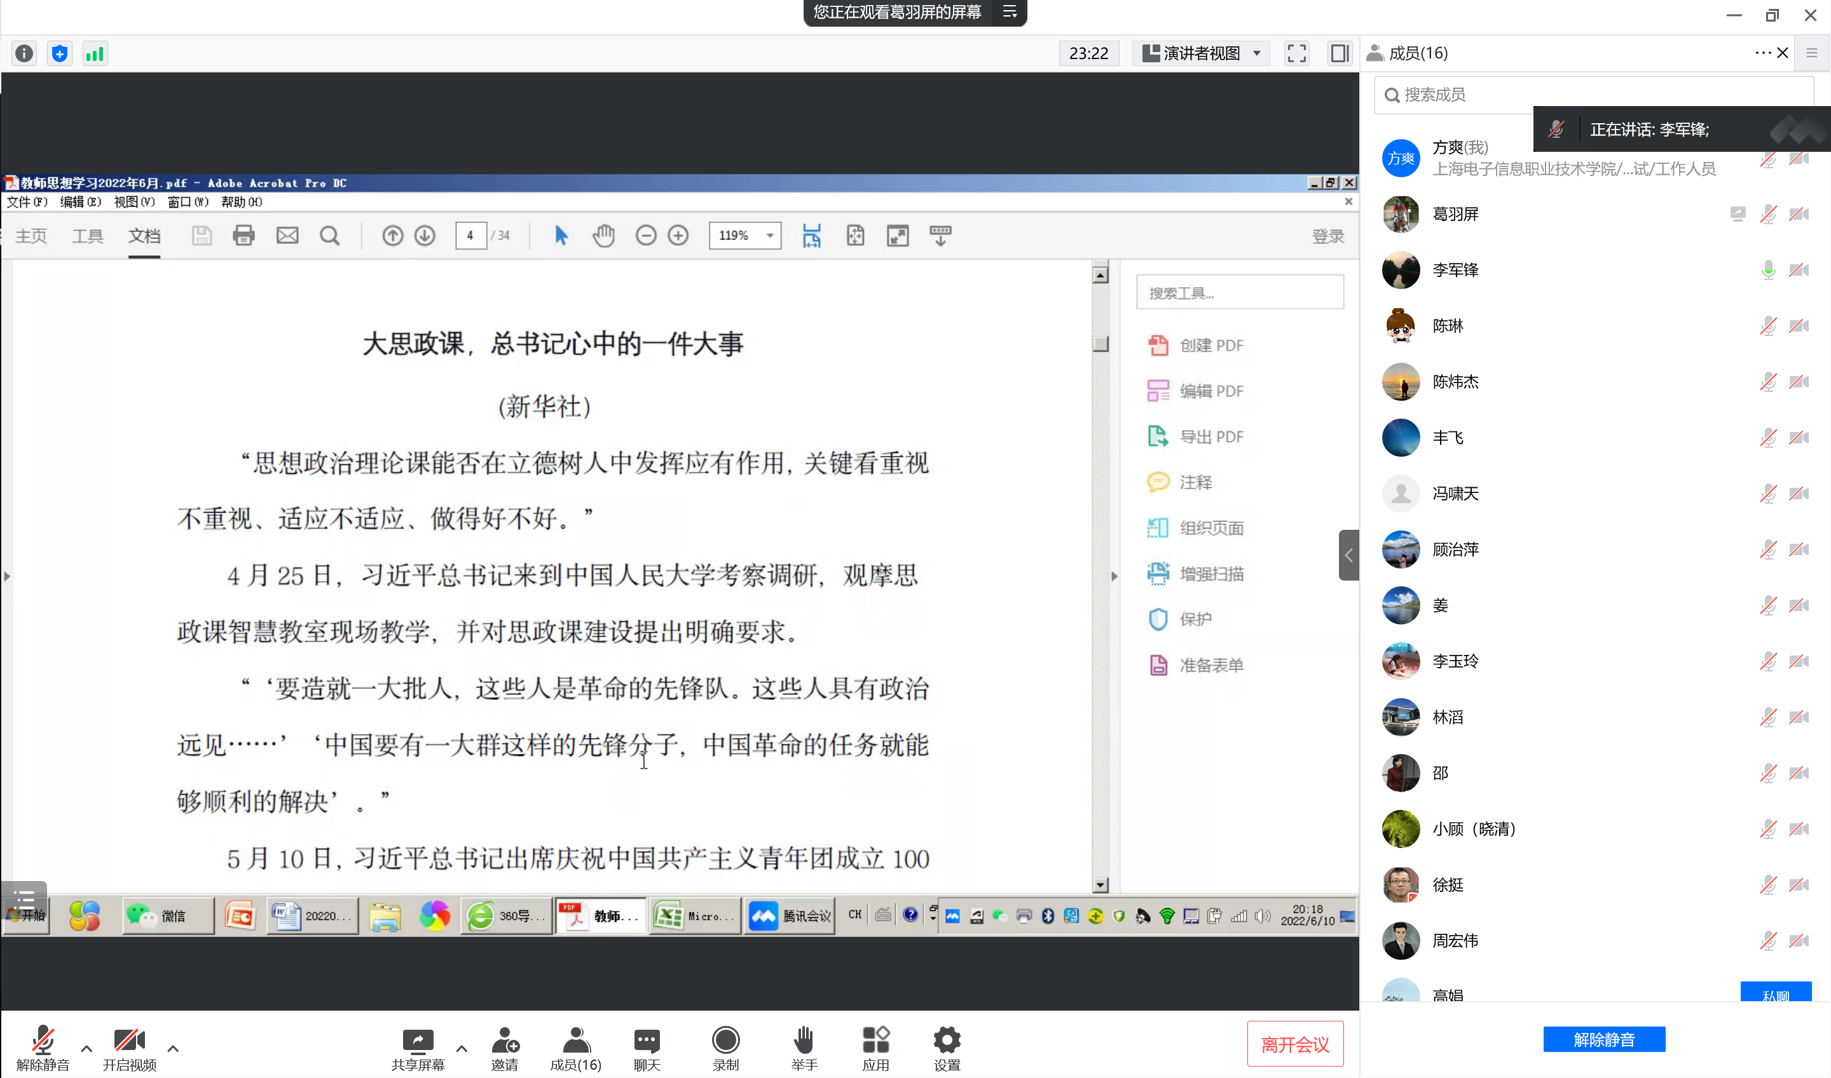Click the search magnifier in Acrobat toolbar
1831x1078 pixels.
[x=329, y=236]
